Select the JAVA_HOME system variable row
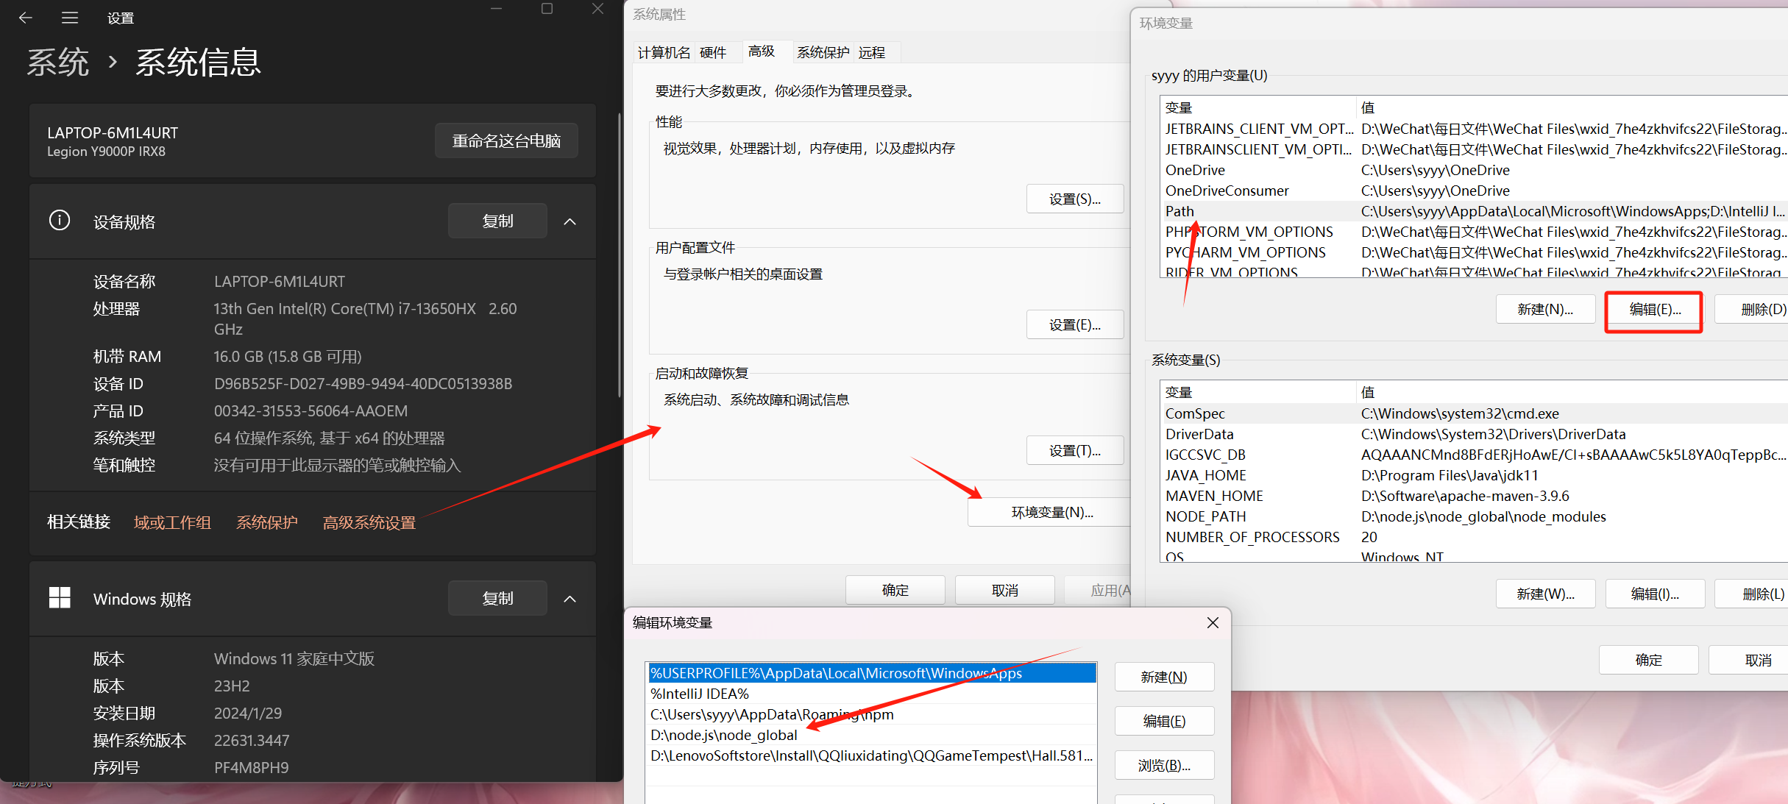Image resolution: width=1788 pixels, height=804 pixels. (x=1205, y=475)
